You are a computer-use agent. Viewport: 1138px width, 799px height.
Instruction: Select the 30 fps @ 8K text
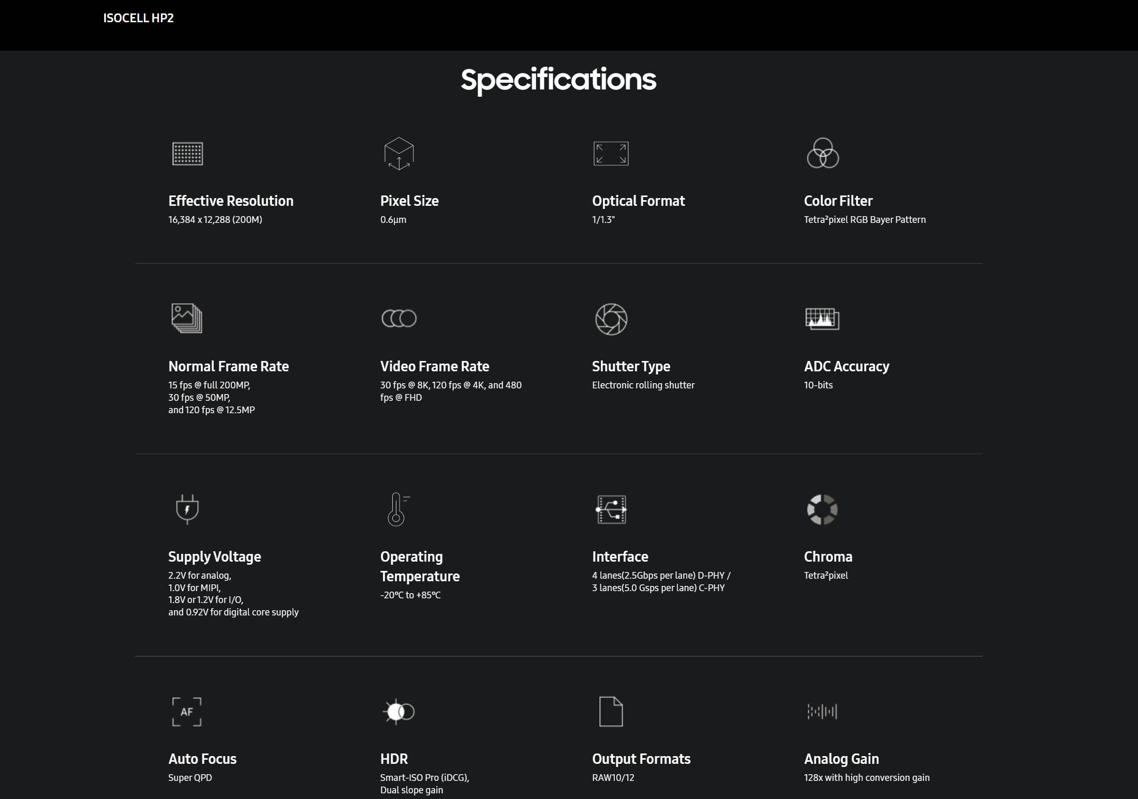[x=405, y=385]
